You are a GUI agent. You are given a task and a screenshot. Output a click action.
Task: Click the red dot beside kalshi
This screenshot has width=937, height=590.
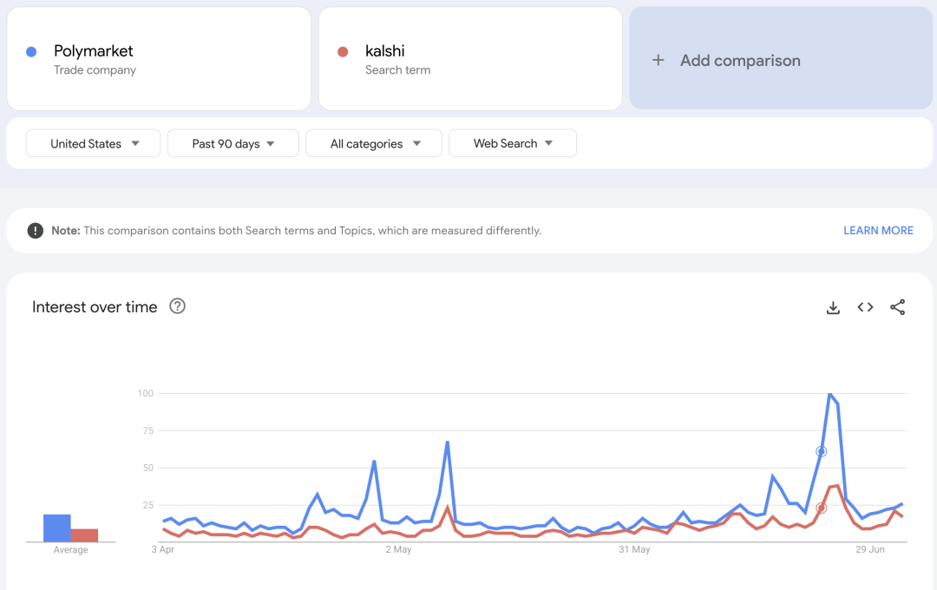[343, 52]
